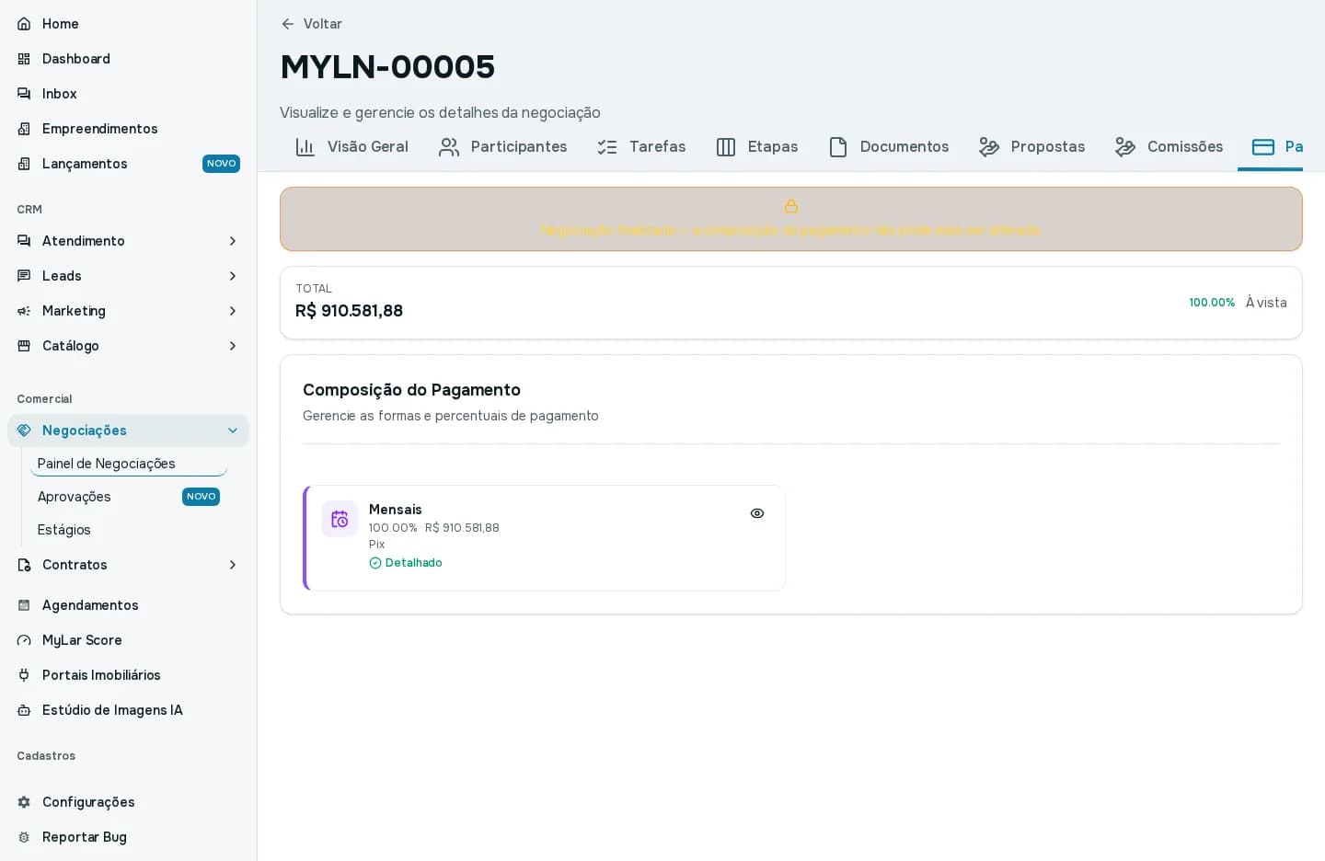The height and width of the screenshot is (861, 1325).
Task: Open the Dashboard grid icon
Action: (24, 59)
